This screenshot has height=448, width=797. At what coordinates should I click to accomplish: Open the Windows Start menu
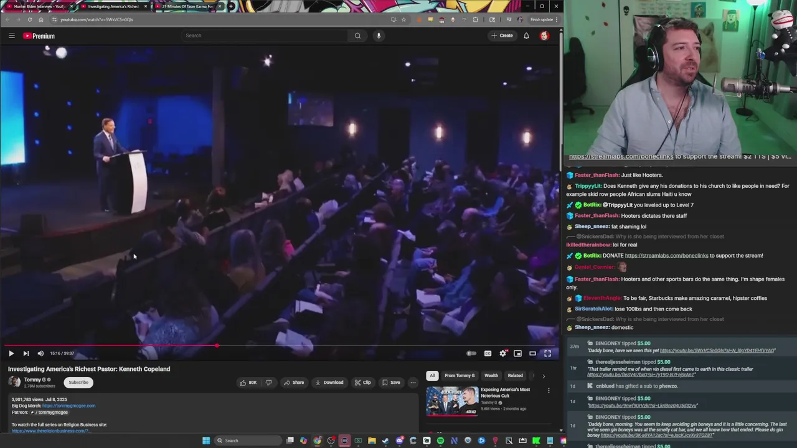(206, 441)
